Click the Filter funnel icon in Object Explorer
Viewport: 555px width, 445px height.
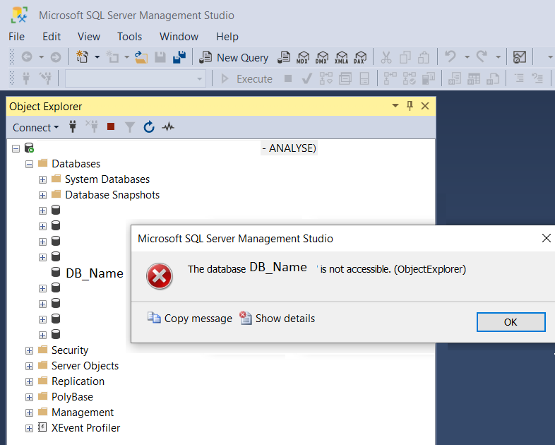click(x=130, y=127)
